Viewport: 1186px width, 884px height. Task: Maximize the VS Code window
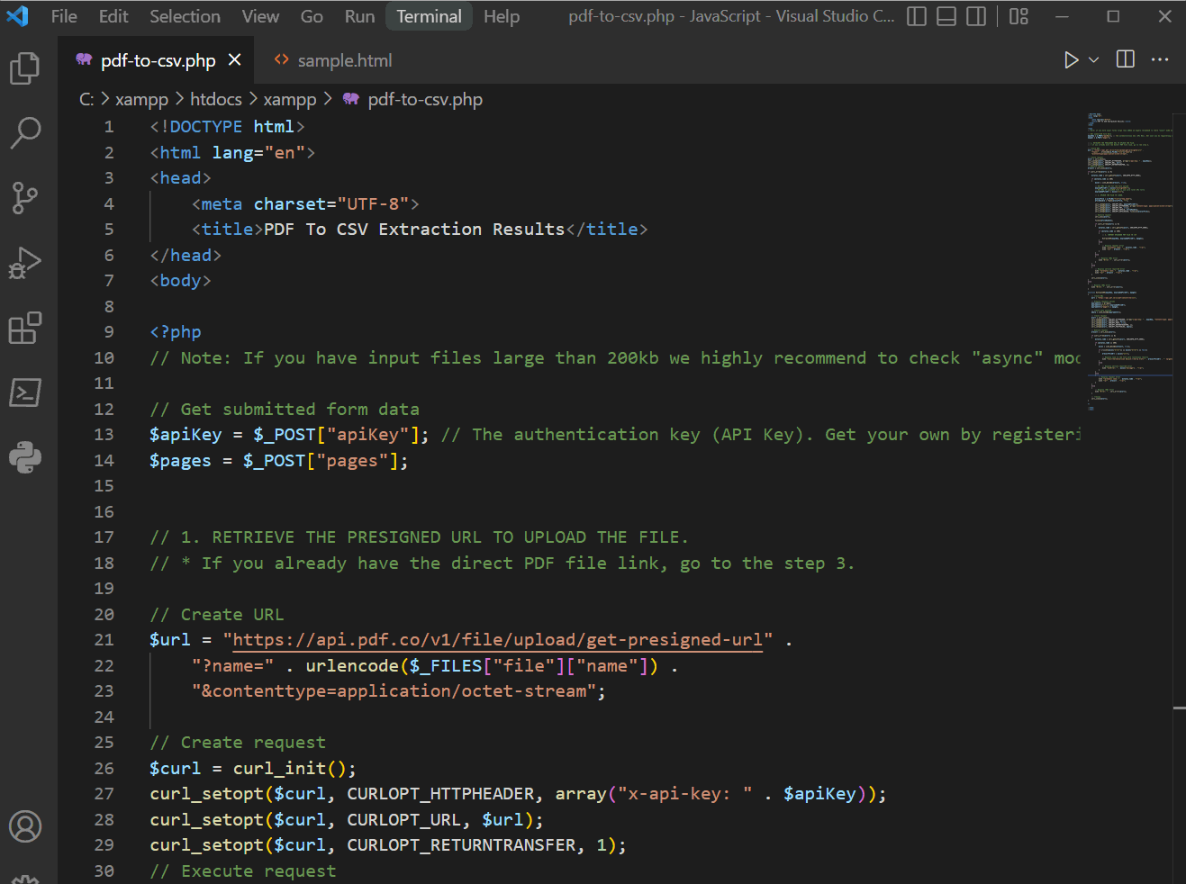1113,16
